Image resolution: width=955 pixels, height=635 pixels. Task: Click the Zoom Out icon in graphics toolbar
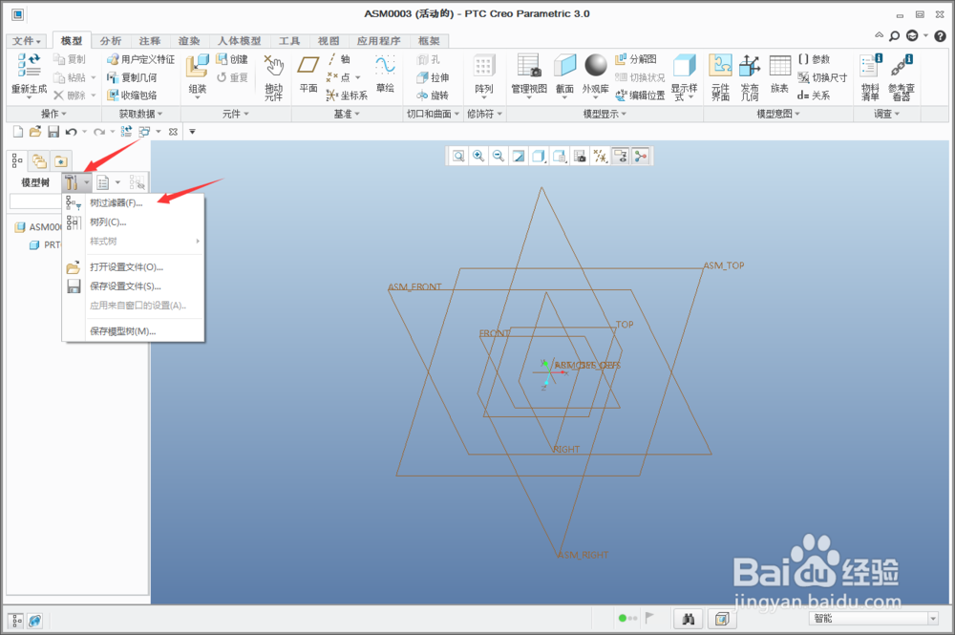pos(499,157)
